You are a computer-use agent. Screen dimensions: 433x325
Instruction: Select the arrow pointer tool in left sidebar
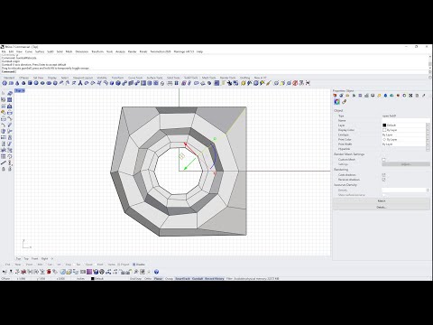click(4, 93)
